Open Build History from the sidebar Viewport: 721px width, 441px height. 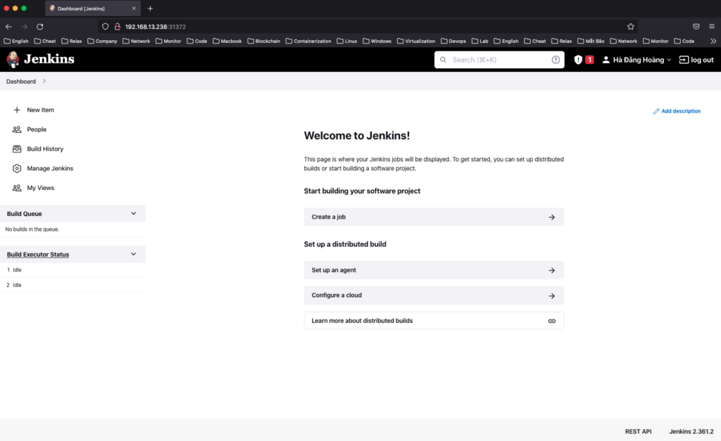click(45, 149)
